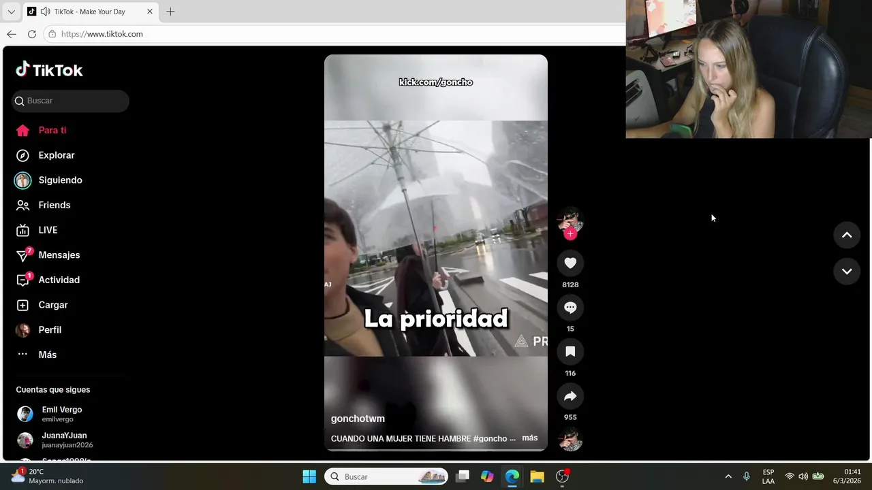Open File Explorer from the taskbar
Image resolution: width=872 pixels, height=490 pixels.
[x=537, y=476]
